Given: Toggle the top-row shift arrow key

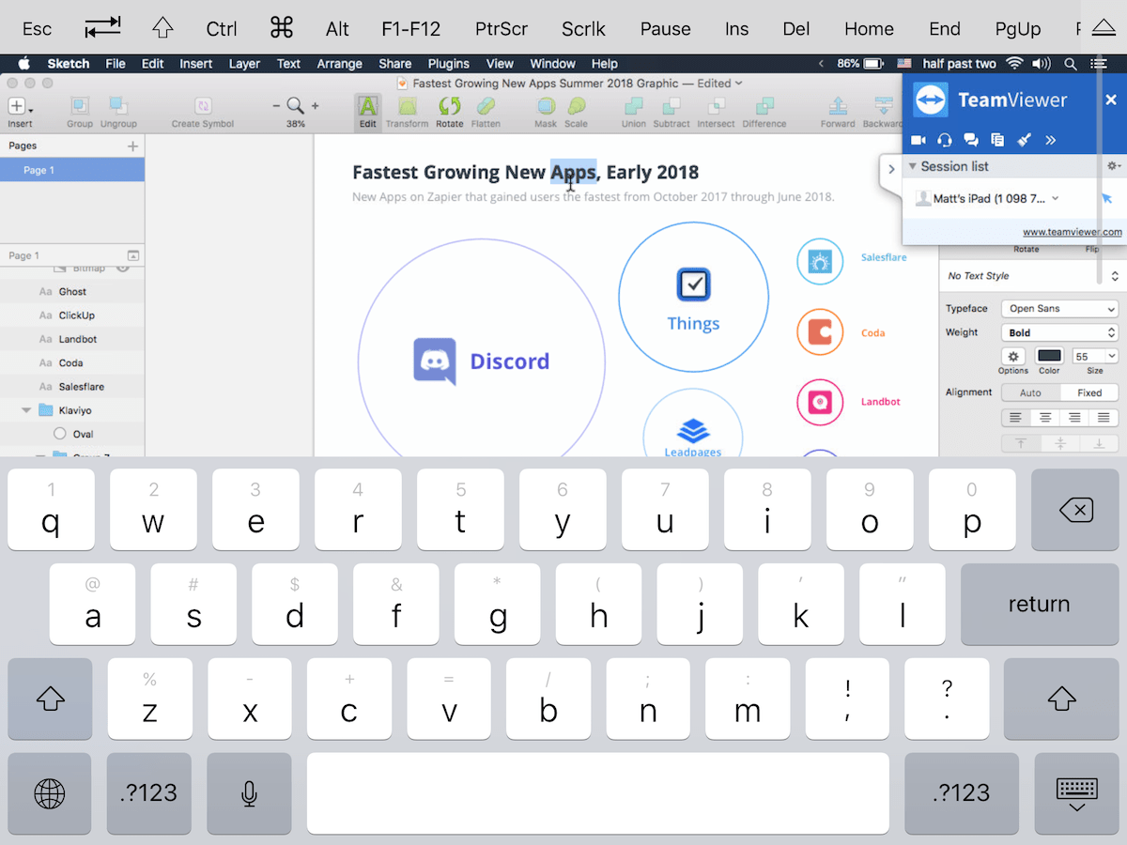Looking at the screenshot, I should (x=162, y=28).
